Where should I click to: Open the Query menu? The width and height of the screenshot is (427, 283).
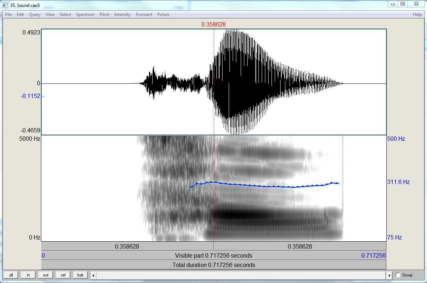(35, 15)
